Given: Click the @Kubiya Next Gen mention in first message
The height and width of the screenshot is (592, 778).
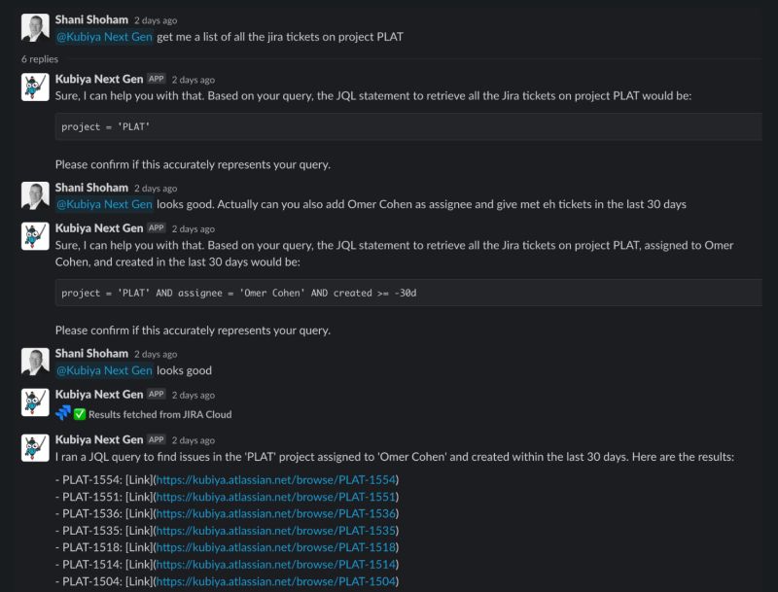Looking at the screenshot, I should click(x=104, y=37).
